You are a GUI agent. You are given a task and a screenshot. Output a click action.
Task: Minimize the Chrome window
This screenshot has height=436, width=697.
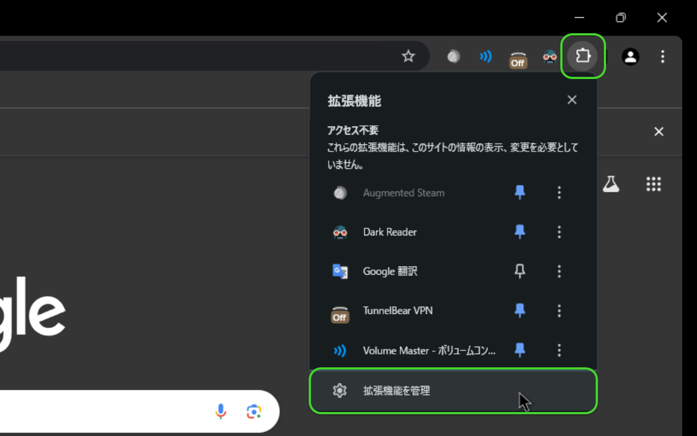[x=579, y=17]
